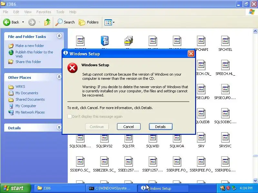Toggle Don't display this message again checkbox

coord(69,116)
